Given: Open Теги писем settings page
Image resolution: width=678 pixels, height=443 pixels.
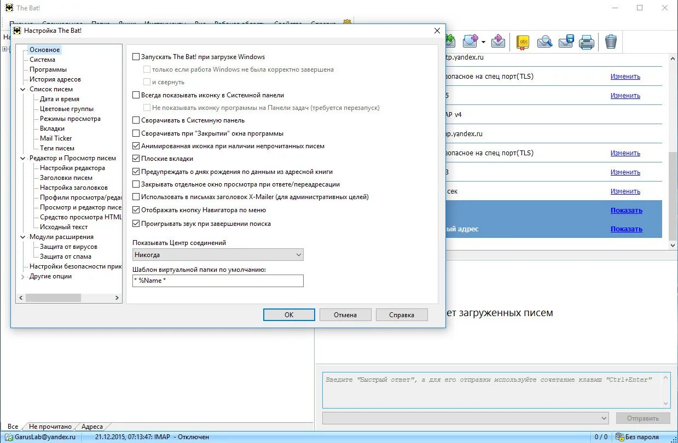Looking at the screenshot, I should 57,148.
